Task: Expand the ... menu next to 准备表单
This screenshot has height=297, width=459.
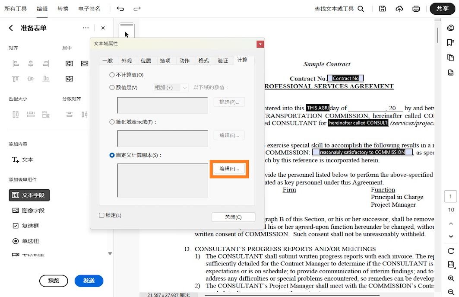Action: pos(85,28)
